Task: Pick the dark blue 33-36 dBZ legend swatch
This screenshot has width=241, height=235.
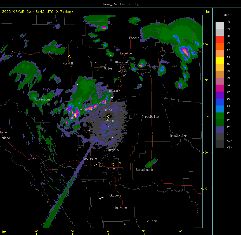Action: pyautogui.click(x=220, y=102)
